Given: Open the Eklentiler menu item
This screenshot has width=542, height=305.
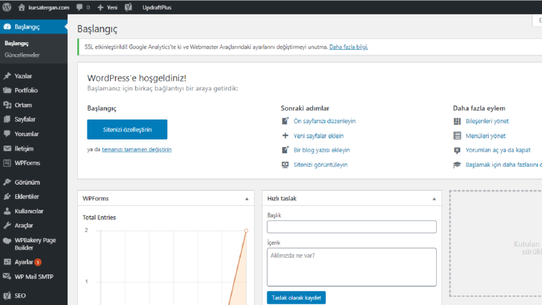Looking at the screenshot, I should point(27,196).
